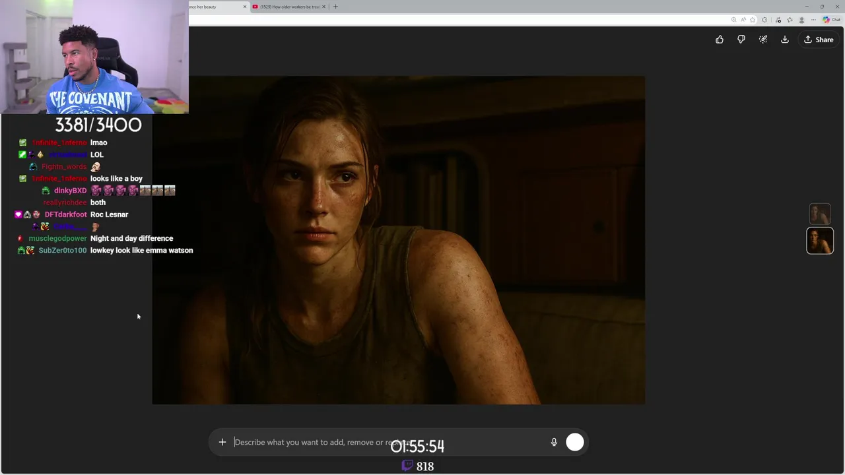Select the second highlighted version thumbnail
Screen dimensions: 845x475
[x=820, y=241]
